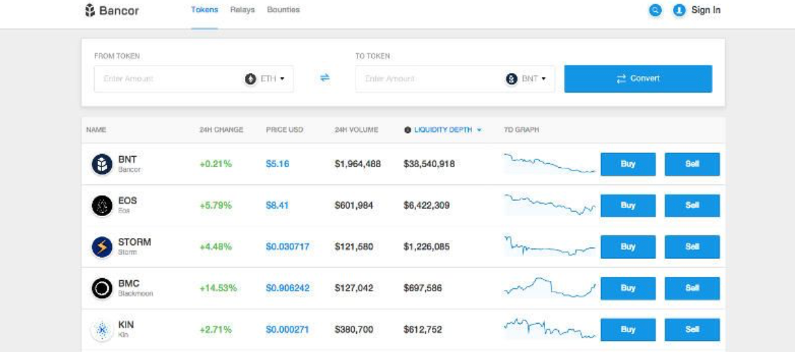
Task: Buy BNT token
Action: 628,164
